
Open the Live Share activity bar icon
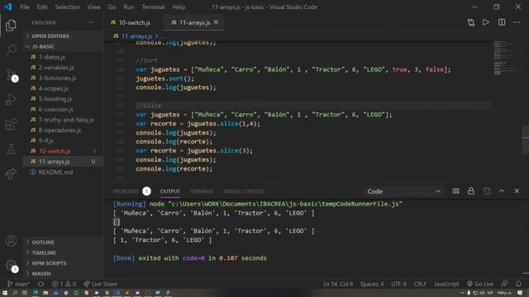[x=11, y=173]
